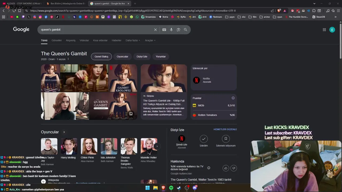Reload the page in browser toolbar

coord(14,11)
